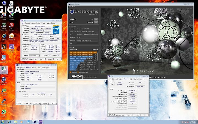Open the Help menu in Cinebench
The height and width of the screenshot is (124, 198).
point(73,7)
